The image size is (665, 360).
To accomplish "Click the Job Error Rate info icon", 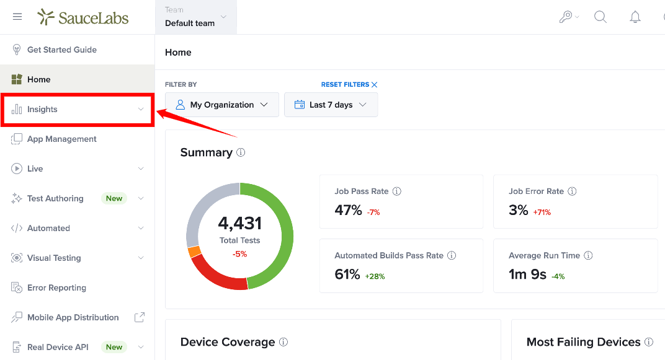I will pyautogui.click(x=572, y=191).
